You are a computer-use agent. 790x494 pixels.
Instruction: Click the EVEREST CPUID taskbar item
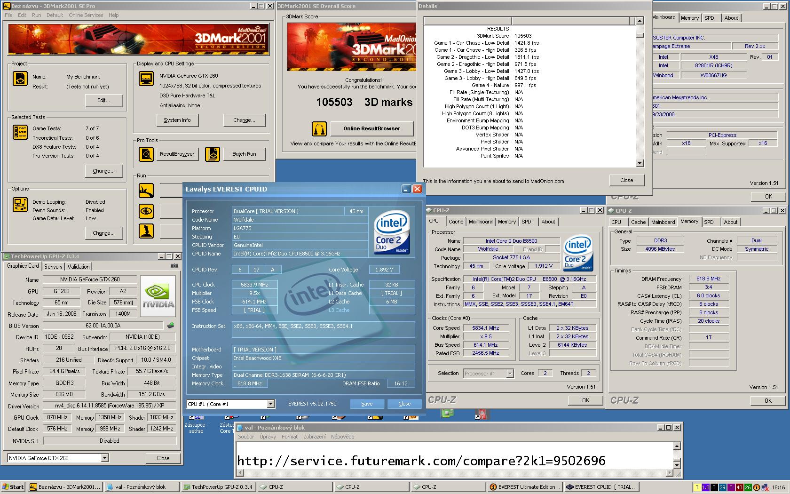pyautogui.click(x=601, y=487)
